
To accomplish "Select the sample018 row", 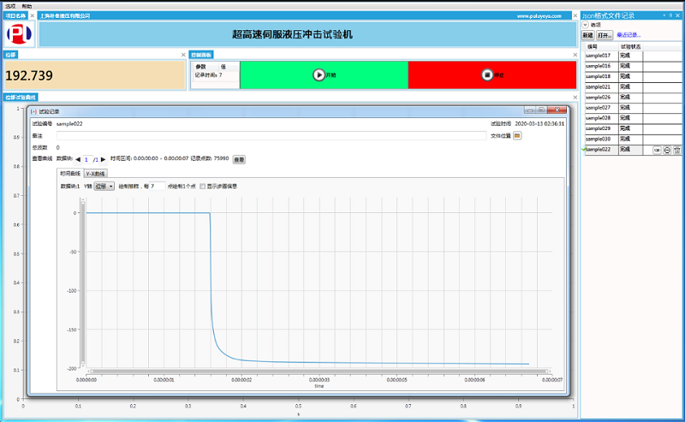I will point(633,76).
